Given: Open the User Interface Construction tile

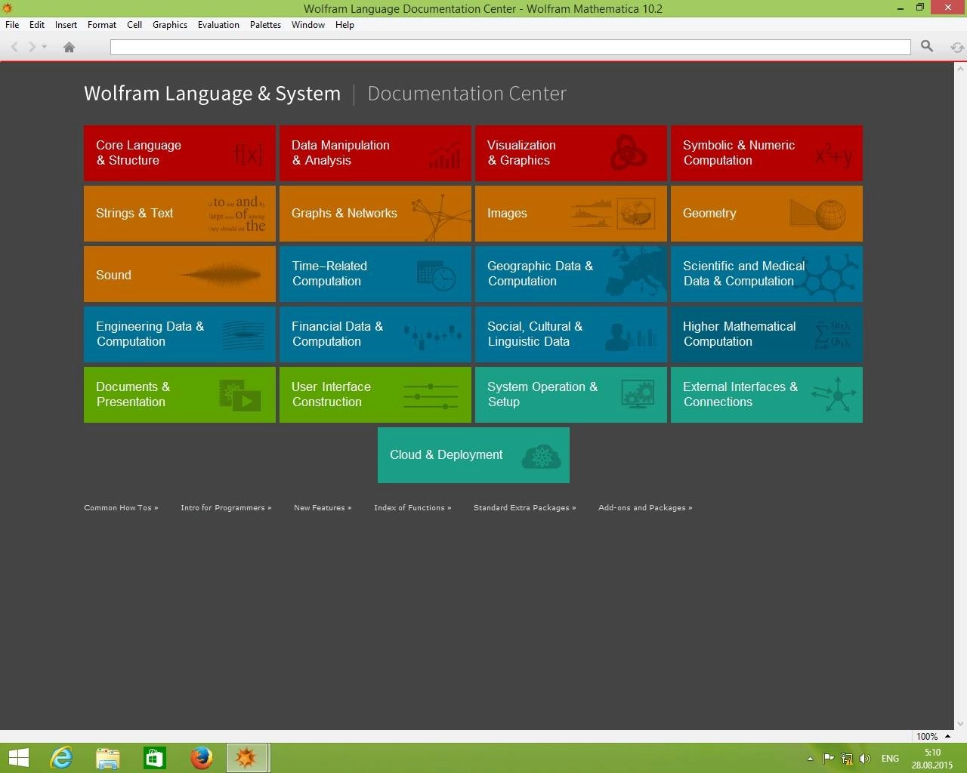Looking at the screenshot, I should [x=375, y=395].
